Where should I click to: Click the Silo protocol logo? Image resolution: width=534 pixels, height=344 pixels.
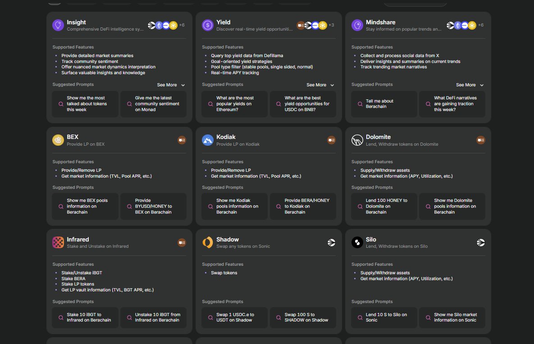point(357,242)
